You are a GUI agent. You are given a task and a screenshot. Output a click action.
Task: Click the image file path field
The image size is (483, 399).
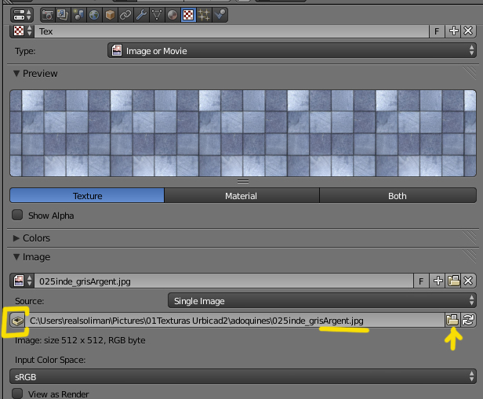click(x=234, y=321)
